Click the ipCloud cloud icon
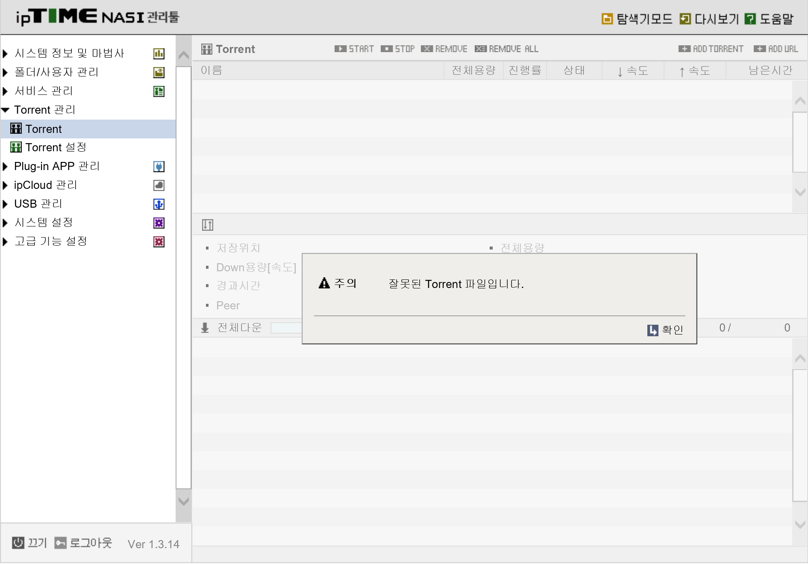 [159, 185]
